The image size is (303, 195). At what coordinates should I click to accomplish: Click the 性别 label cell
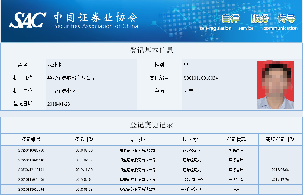coord(159,65)
